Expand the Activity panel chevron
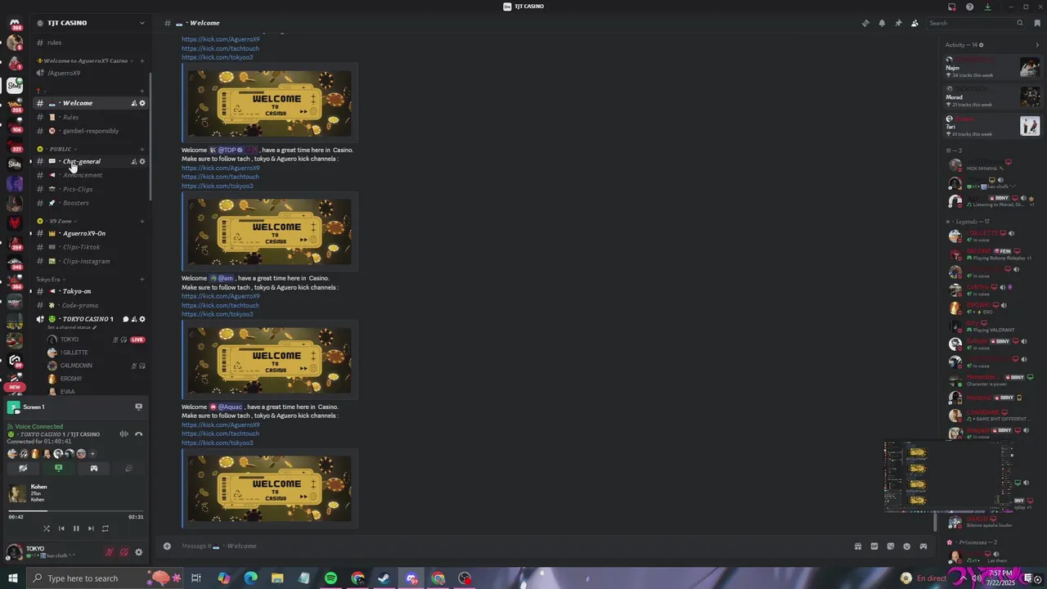The height and width of the screenshot is (589, 1047). click(x=1037, y=45)
